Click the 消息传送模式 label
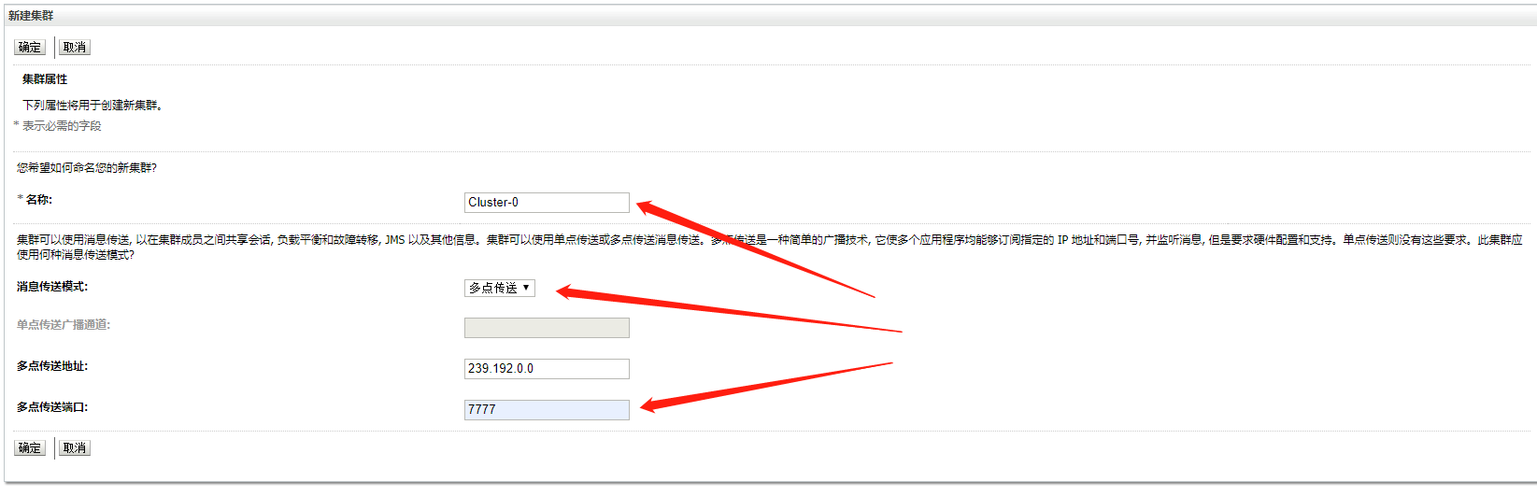Image resolution: width=1537 pixels, height=496 pixels. [x=52, y=287]
